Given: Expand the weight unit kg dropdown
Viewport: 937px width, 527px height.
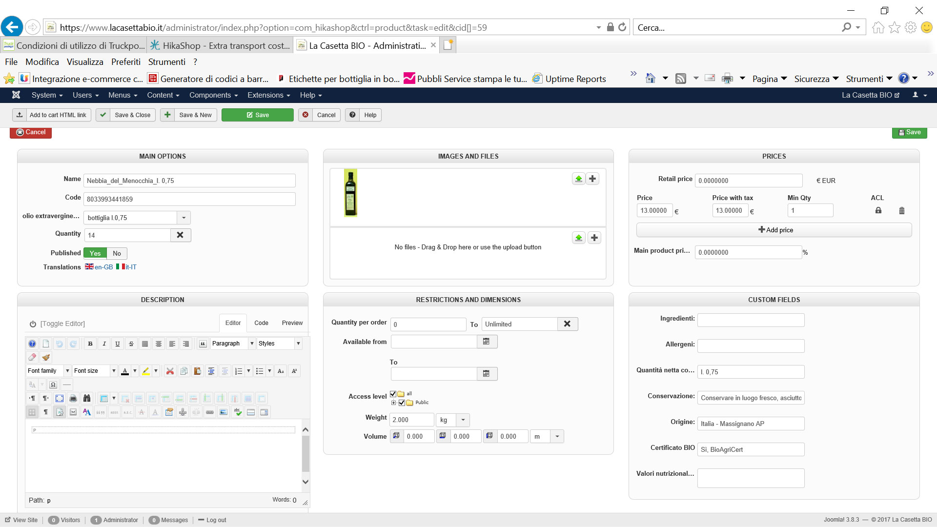Looking at the screenshot, I should coord(463,420).
